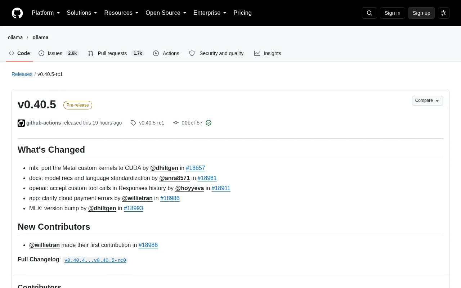Open @hoyyeva profile mention
The width and height of the screenshot is (461, 288).
click(189, 188)
